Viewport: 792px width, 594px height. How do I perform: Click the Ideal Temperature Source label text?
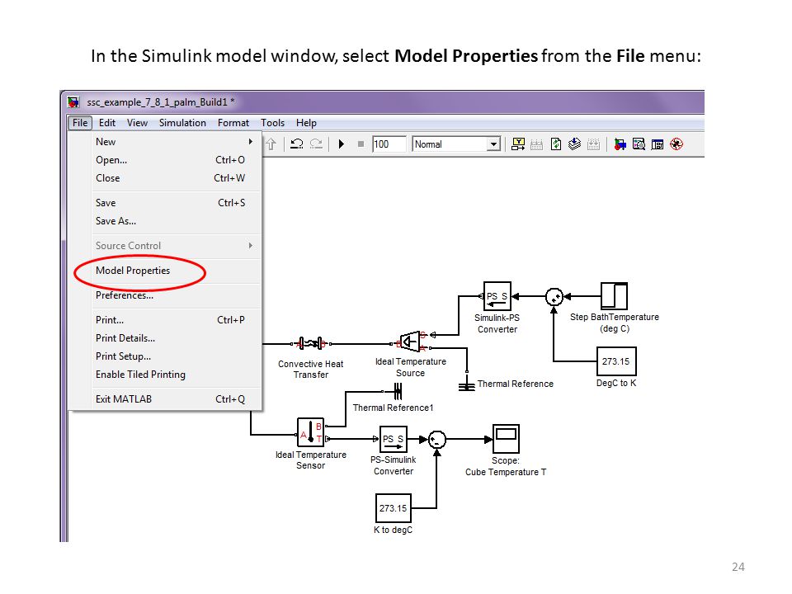411,367
